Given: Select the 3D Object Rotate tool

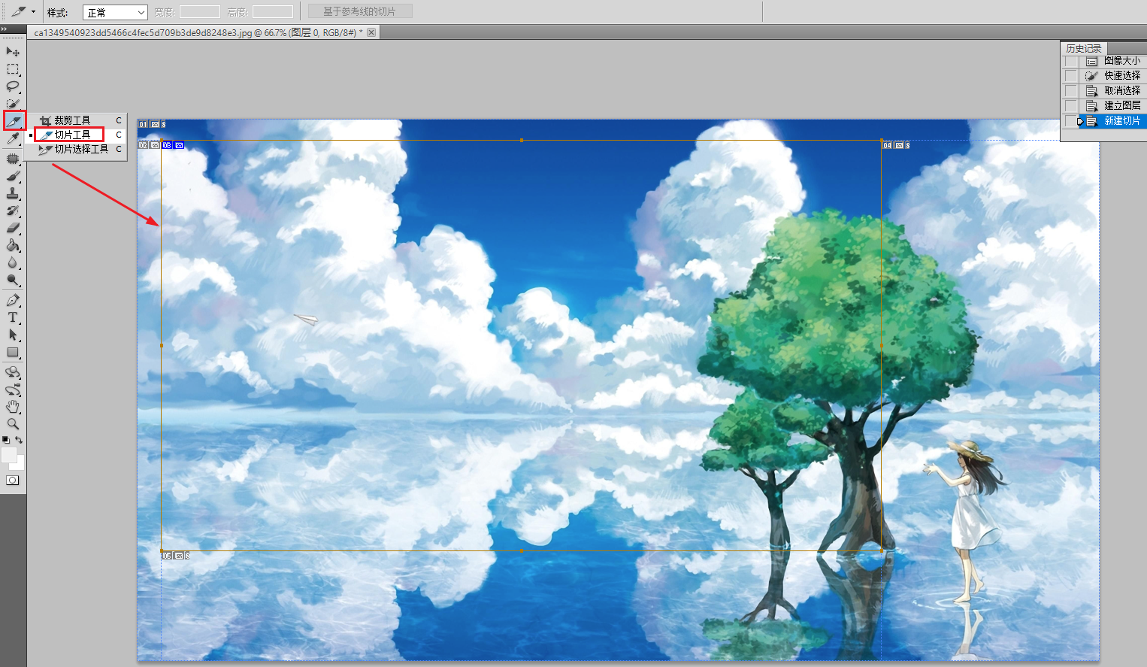Looking at the screenshot, I should (x=13, y=372).
